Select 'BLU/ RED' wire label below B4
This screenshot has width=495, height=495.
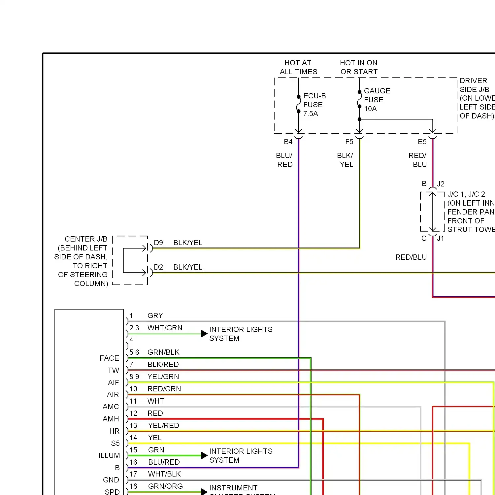284,160
